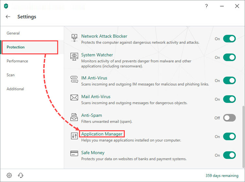Open IM Anti-Virus settings link
The width and height of the screenshot is (245, 182).
click(x=94, y=78)
